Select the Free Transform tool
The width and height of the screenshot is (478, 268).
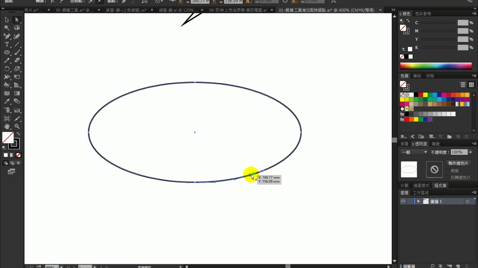[17, 77]
